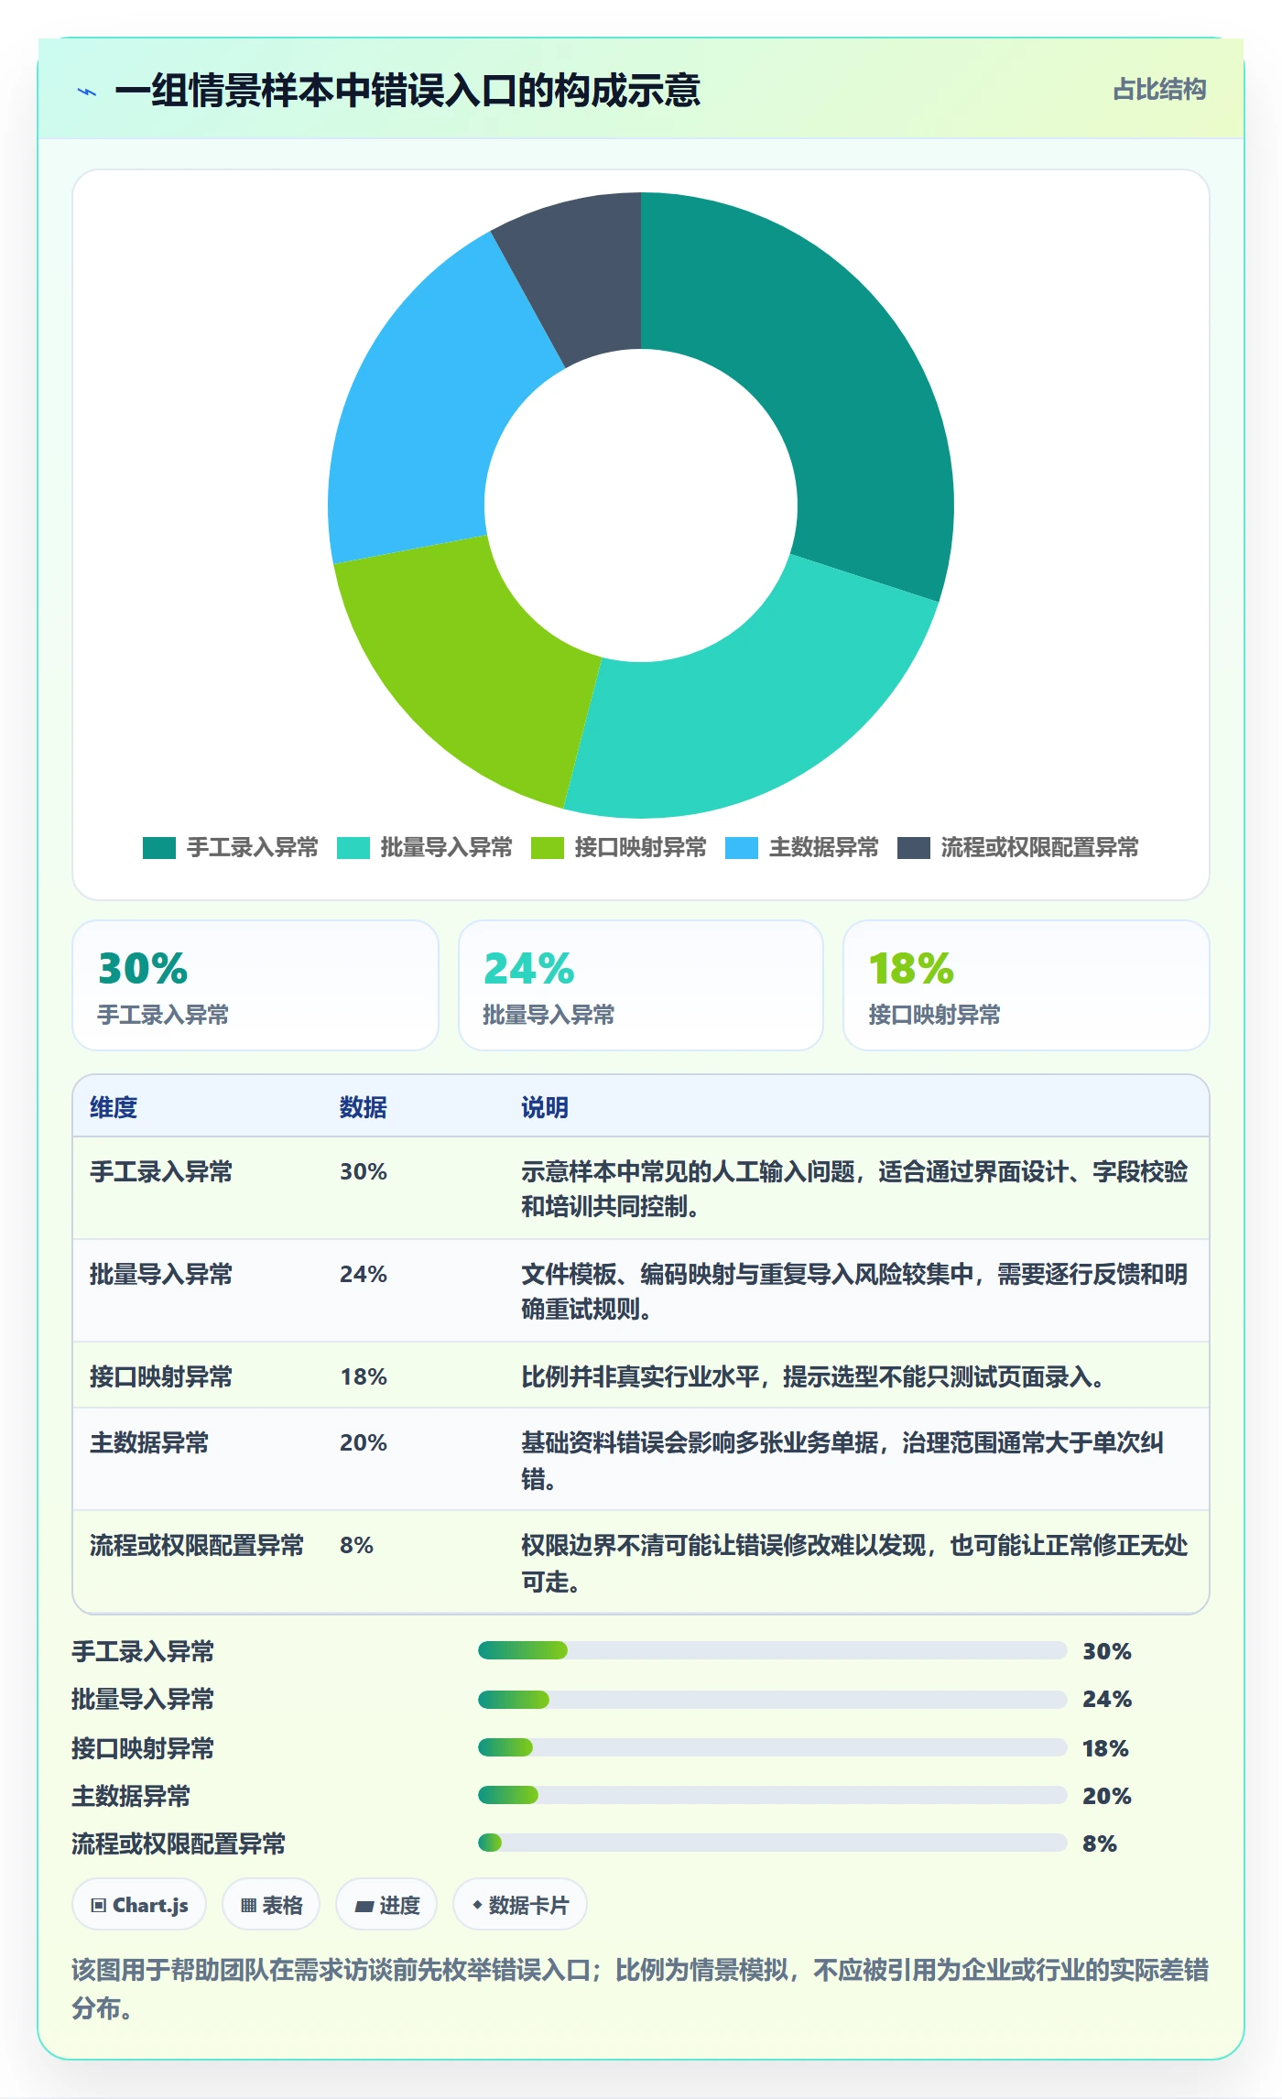Viewport: 1282px width, 2099px height.
Task: Open the 24% 批量导入异常 data card
Action: point(641,985)
